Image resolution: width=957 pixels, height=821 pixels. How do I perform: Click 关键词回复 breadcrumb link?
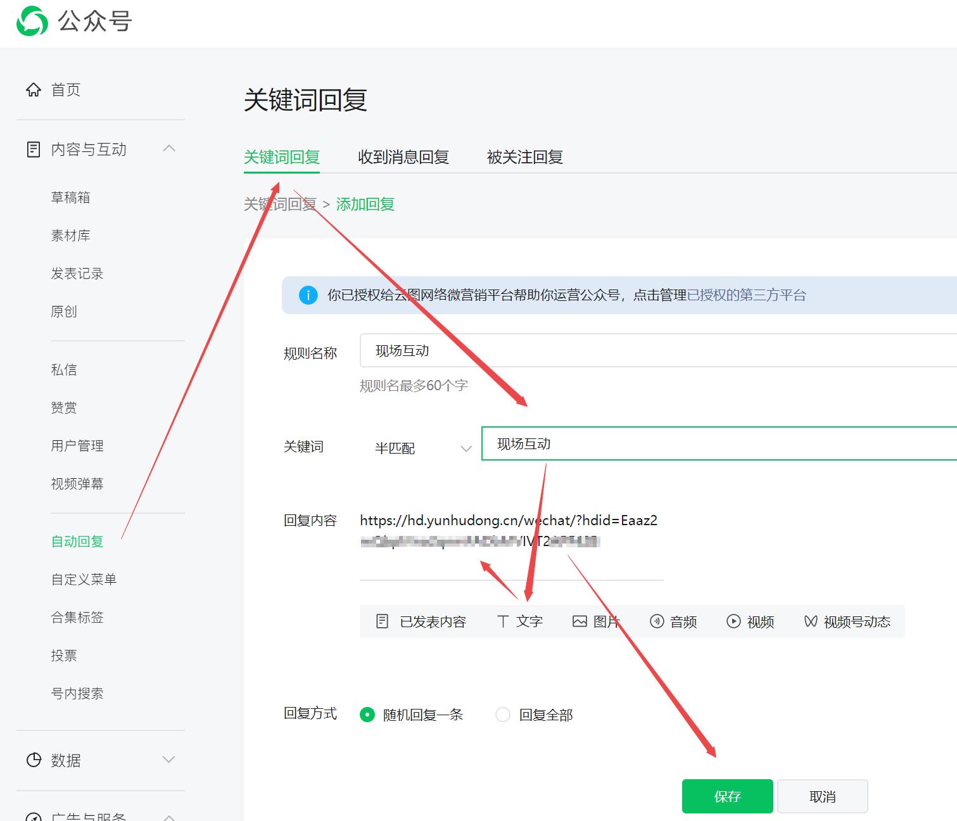280,204
